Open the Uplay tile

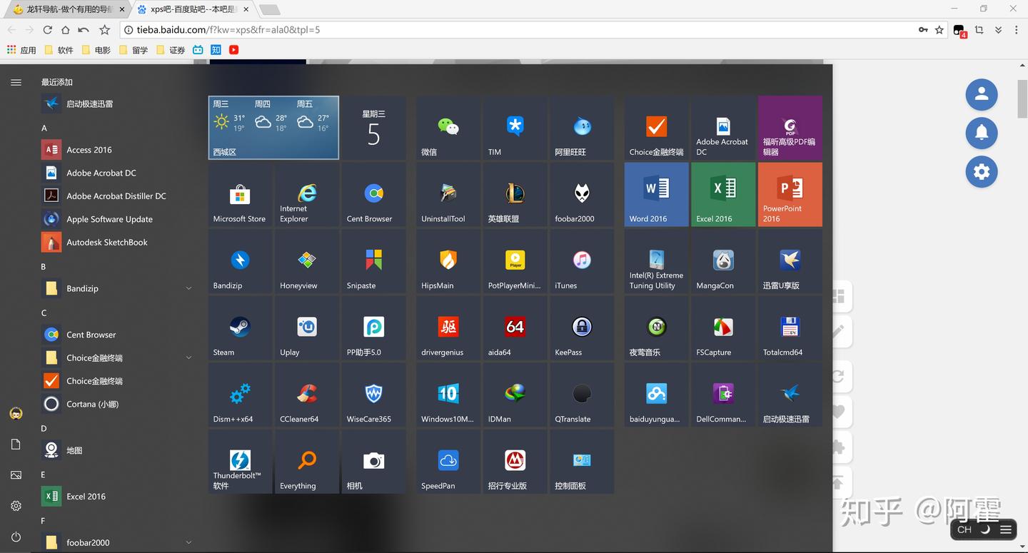307,328
